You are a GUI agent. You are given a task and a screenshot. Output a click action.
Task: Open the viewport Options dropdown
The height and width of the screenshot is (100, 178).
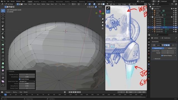tap(101, 7)
